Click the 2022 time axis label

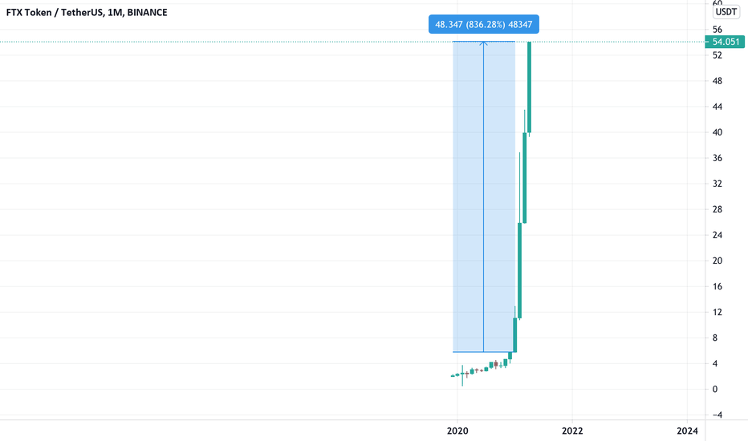[x=572, y=431]
